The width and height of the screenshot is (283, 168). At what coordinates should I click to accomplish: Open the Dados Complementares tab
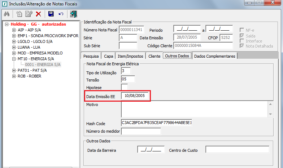pyautogui.click(x=214, y=56)
